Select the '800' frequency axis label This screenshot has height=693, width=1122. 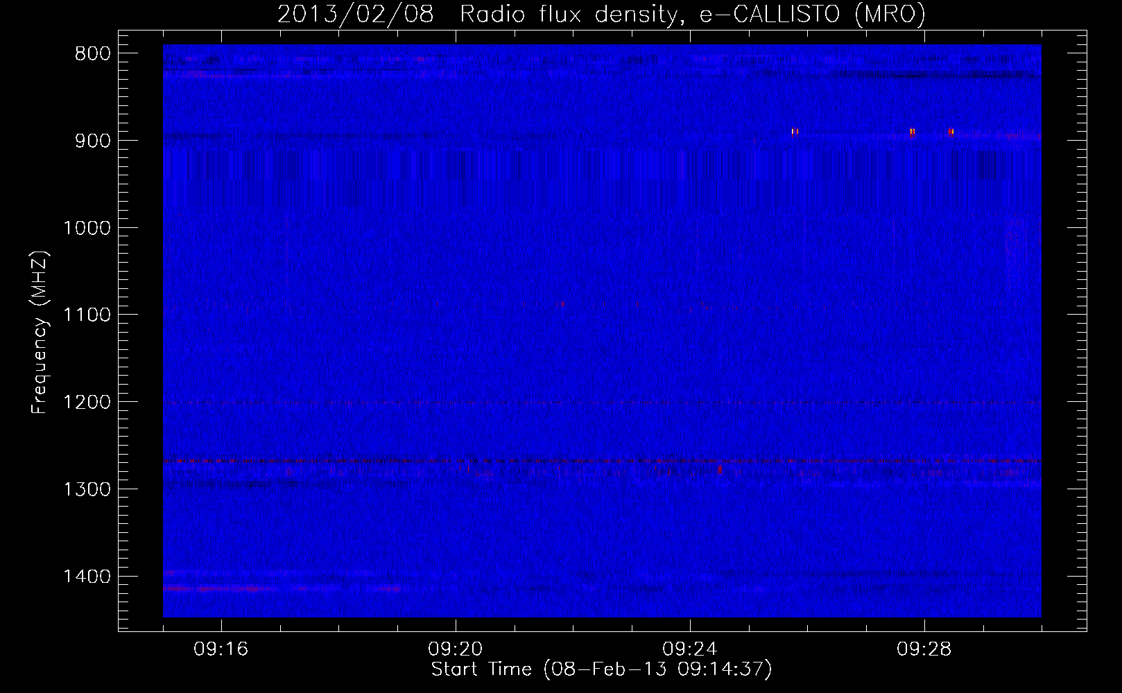93,54
